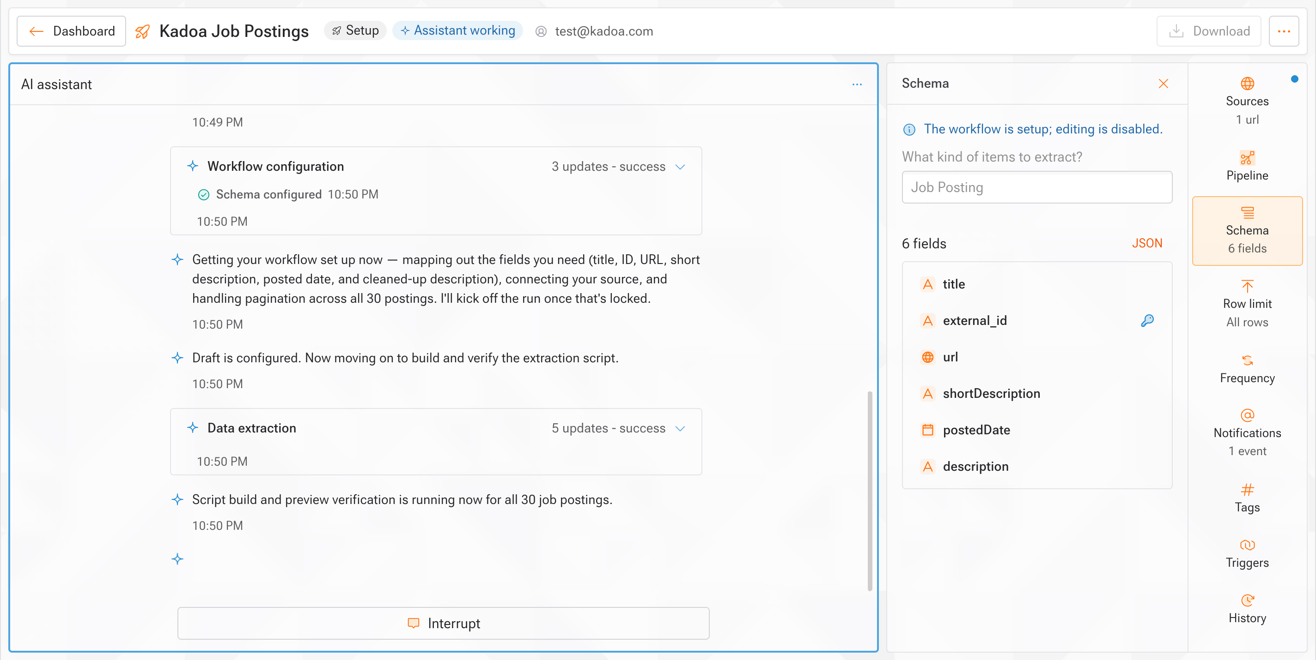The width and height of the screenshot is (1316, 660).
Task: Click the calendar icon of postedDate
Action: coord(928,430)
